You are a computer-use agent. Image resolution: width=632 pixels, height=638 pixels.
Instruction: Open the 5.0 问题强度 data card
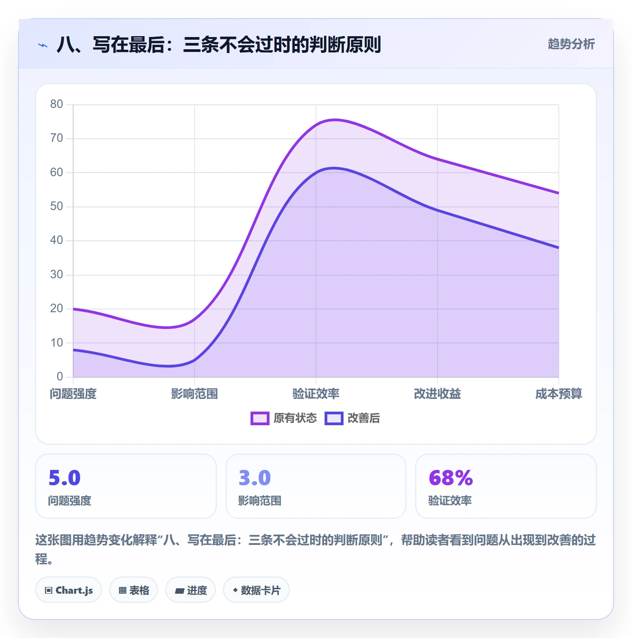click(x=126, y=486)
